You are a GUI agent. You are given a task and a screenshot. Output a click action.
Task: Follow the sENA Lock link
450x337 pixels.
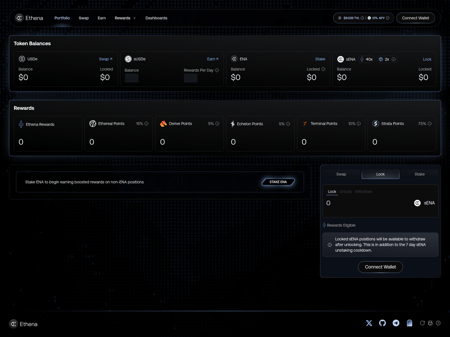click(427, 59)
